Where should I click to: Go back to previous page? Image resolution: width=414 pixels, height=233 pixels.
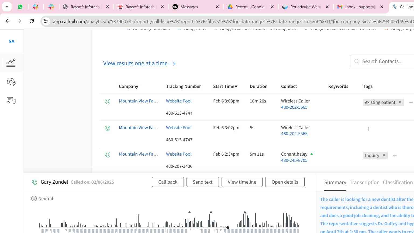[8, 21]
